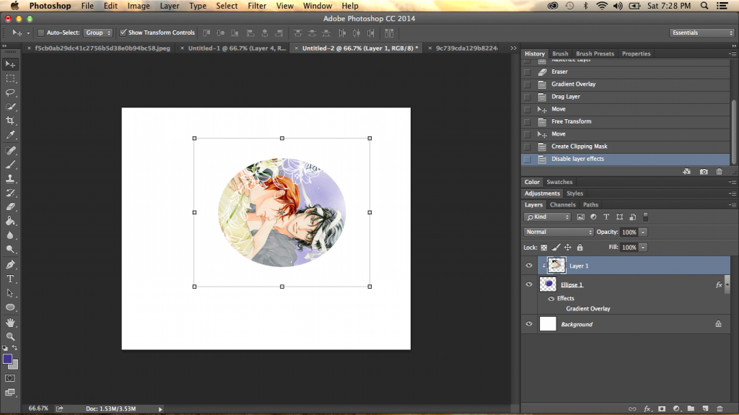Show more document tabs arrow

[513, 48]
